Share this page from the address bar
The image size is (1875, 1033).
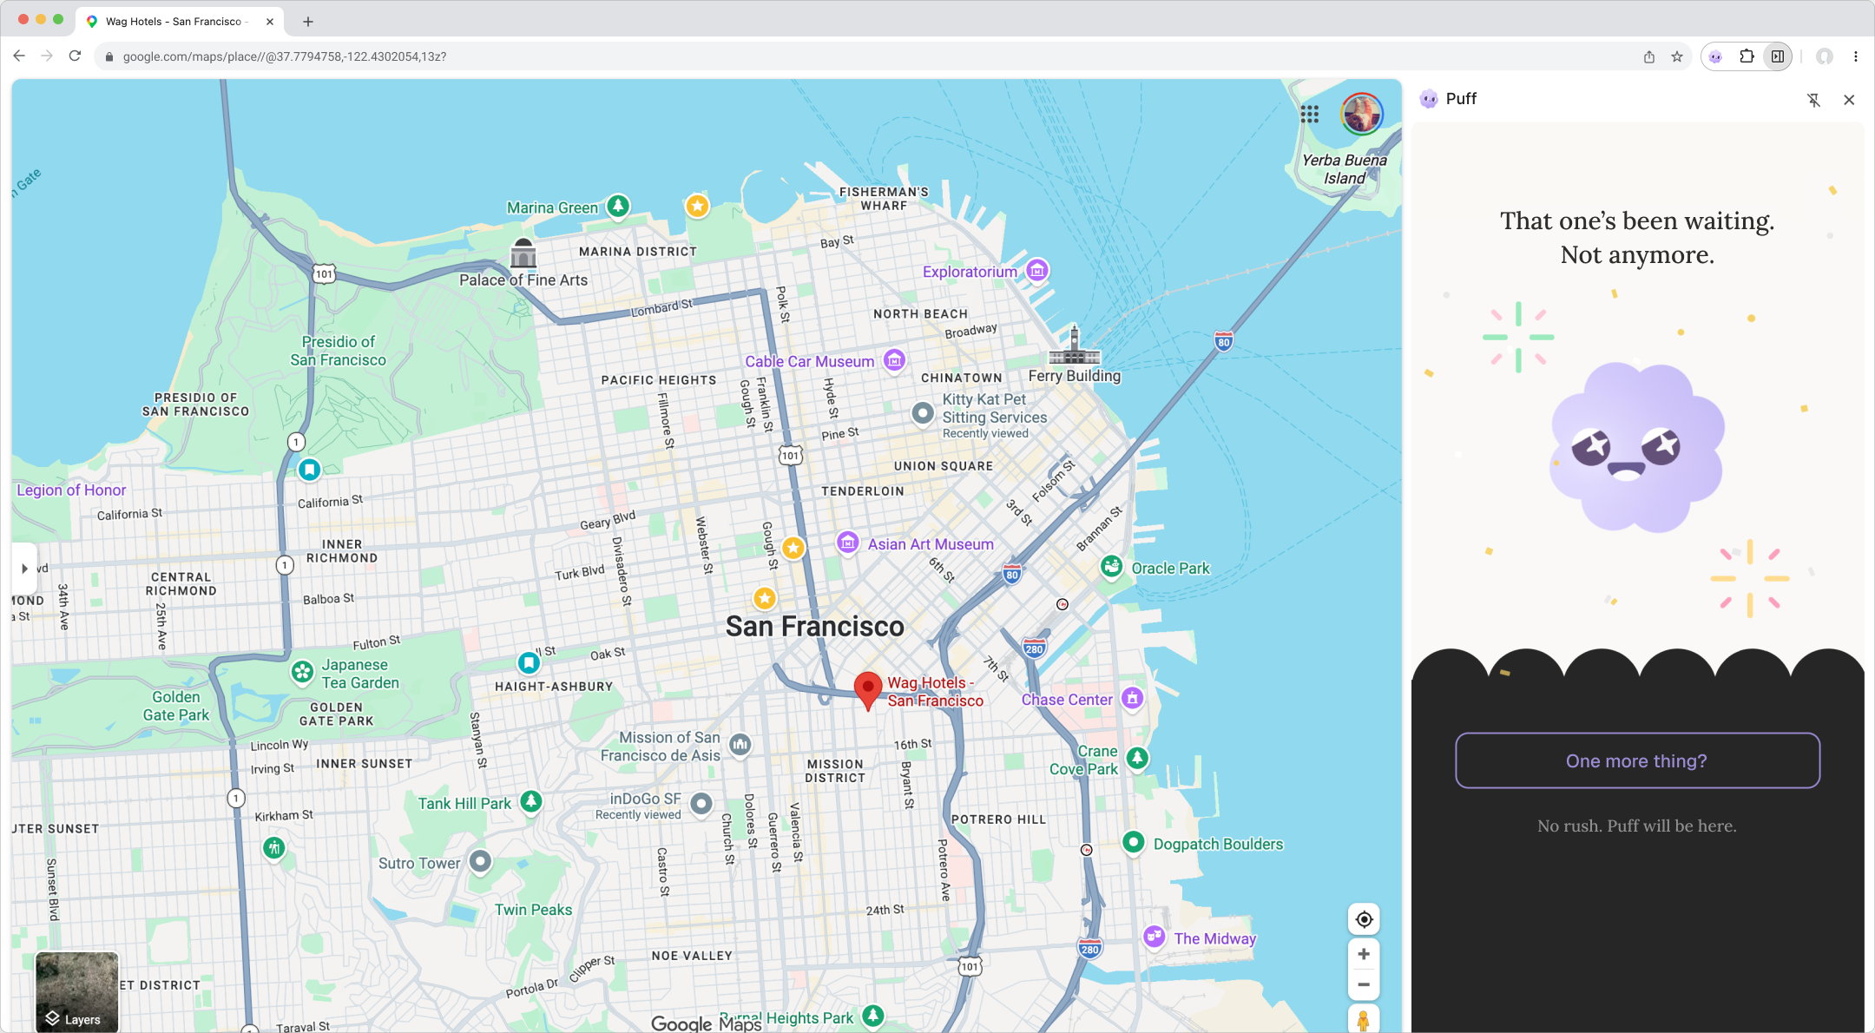point(1649,56)
